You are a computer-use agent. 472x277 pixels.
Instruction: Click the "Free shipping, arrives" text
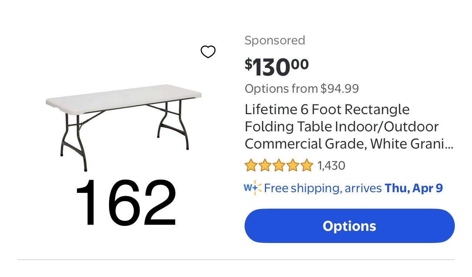tap(323, 188)
